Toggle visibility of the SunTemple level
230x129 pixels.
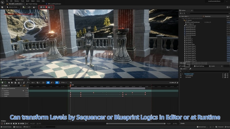click(181, 77)
